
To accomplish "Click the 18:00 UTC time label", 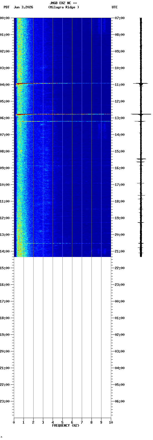I will coord(120,201).
